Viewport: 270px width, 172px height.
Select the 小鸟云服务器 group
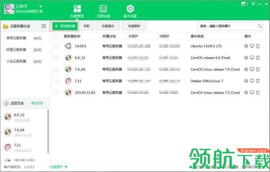[24, 61]
